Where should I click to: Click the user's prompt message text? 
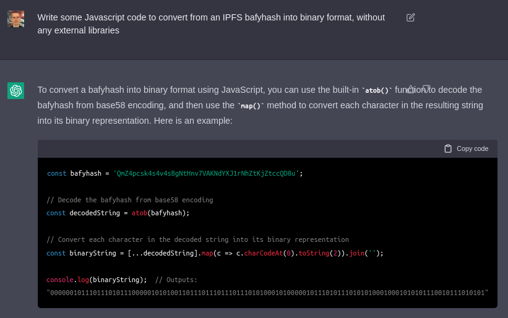(x=210, y=24)
